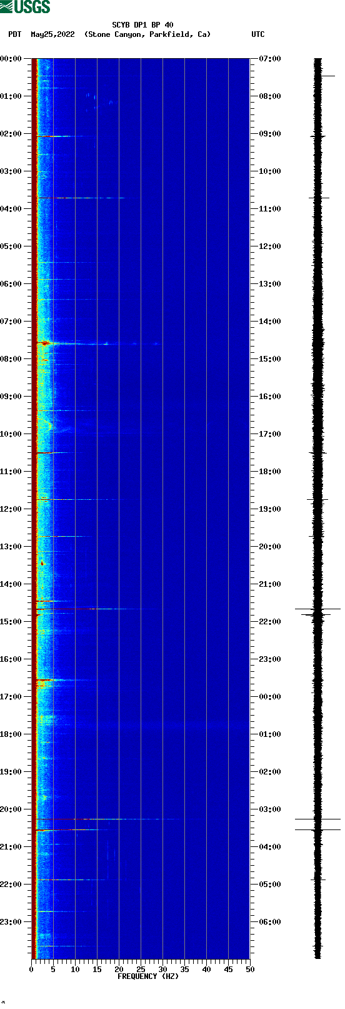Click the 13:00 time label on the UTC axis
Viewport: 345px width, 1009px height.
(x=270, y=284)
